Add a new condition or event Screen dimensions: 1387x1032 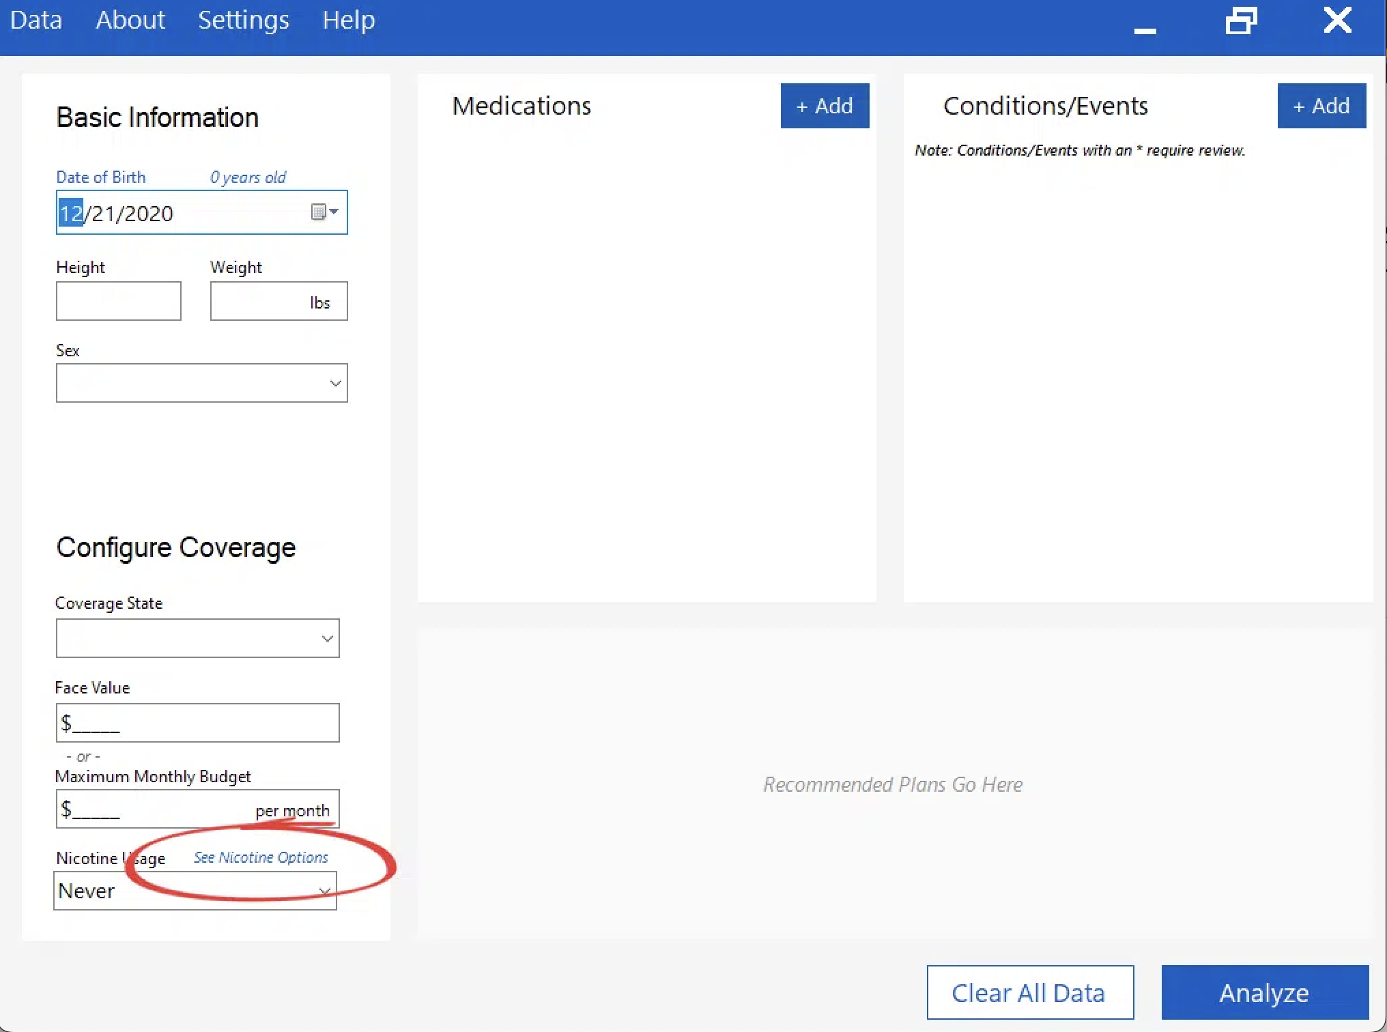[1321, 106]
